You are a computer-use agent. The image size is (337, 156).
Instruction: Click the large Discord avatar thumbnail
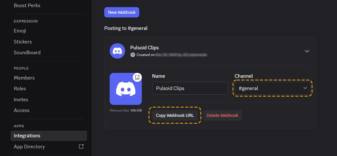point(126,89)
